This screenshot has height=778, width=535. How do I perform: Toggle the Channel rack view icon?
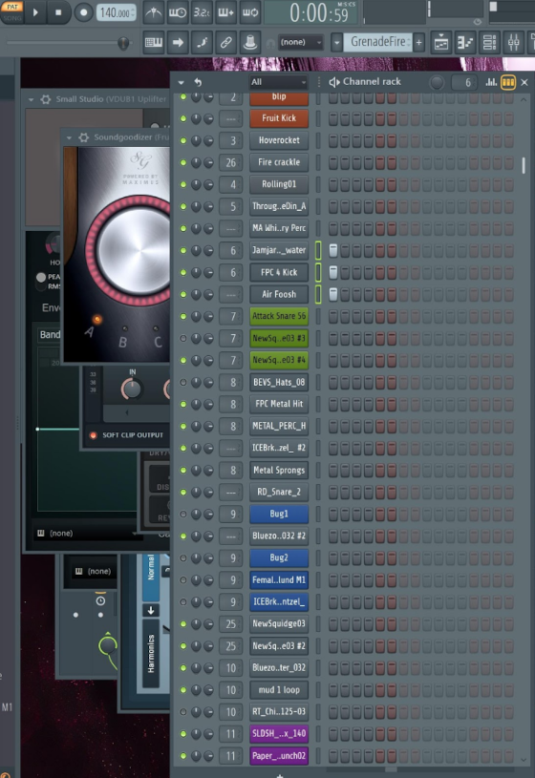click(x=489, y=43)
